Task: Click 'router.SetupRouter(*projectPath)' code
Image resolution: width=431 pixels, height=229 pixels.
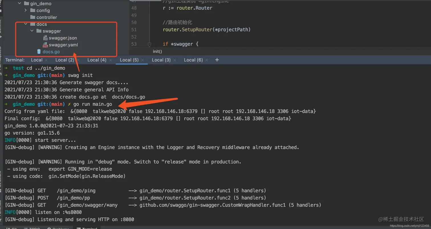Action: [207, 30]
